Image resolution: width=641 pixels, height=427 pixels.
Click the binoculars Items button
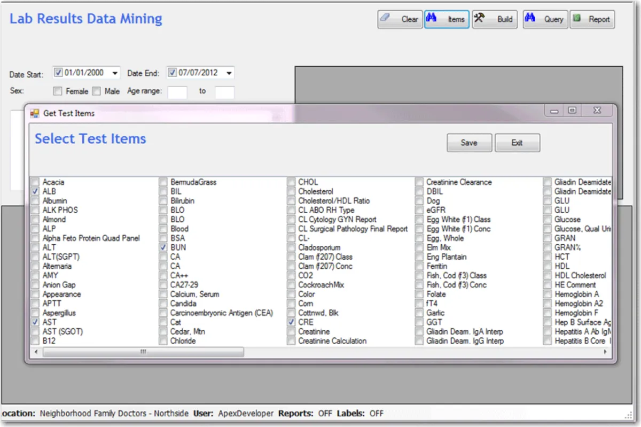click(x=447, y=19)
